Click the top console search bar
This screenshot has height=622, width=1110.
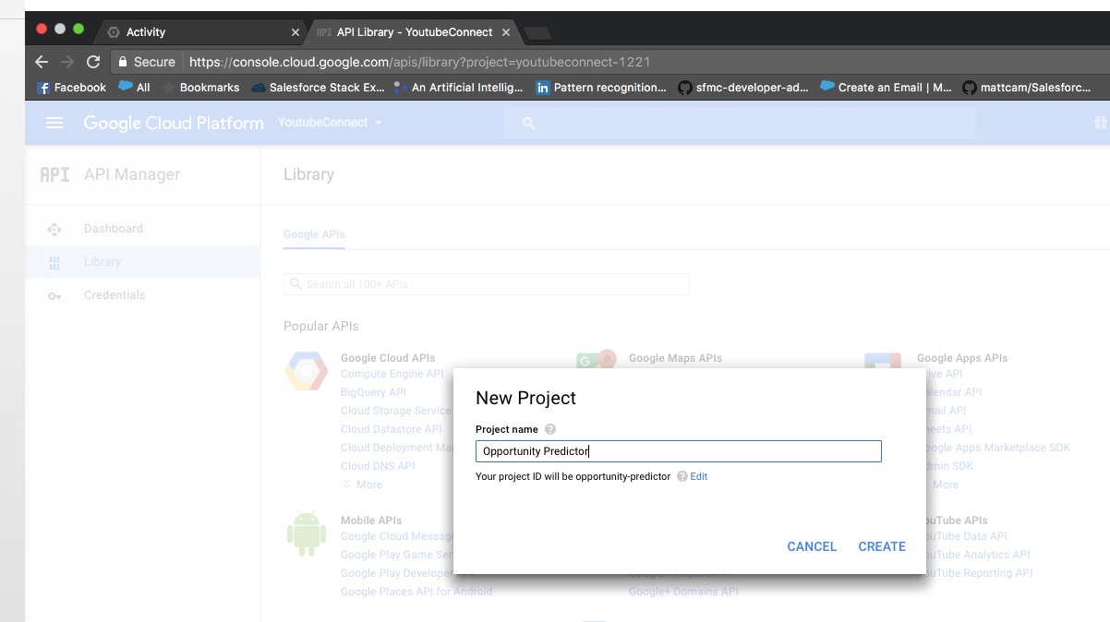[740, 123]
